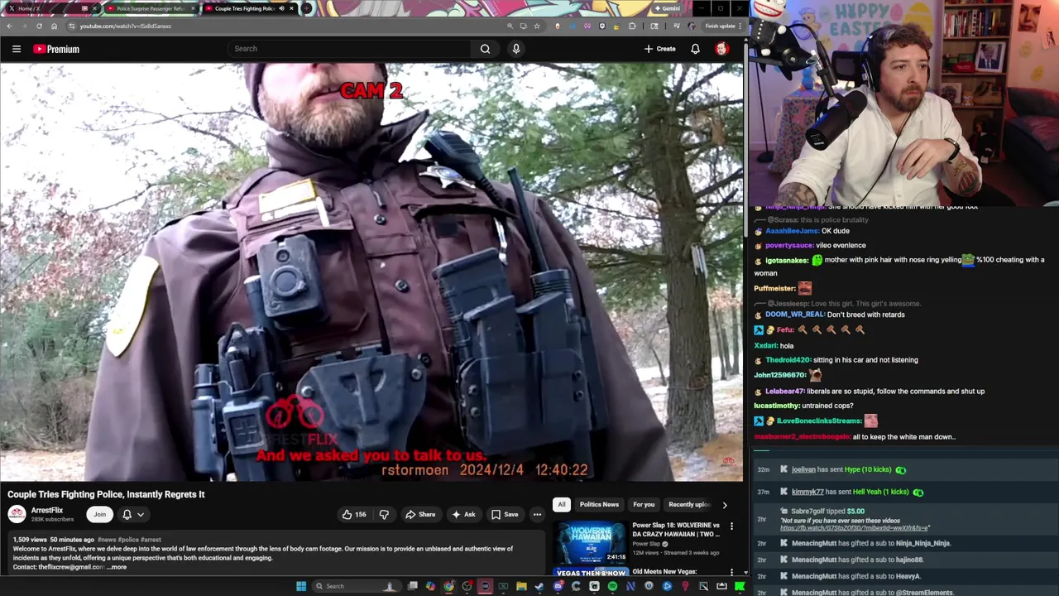Image resolution: width=1059 pixels, height=596 pixels.
Task: Open the YouTube hamburger guide menu
Action: point(16,49)
